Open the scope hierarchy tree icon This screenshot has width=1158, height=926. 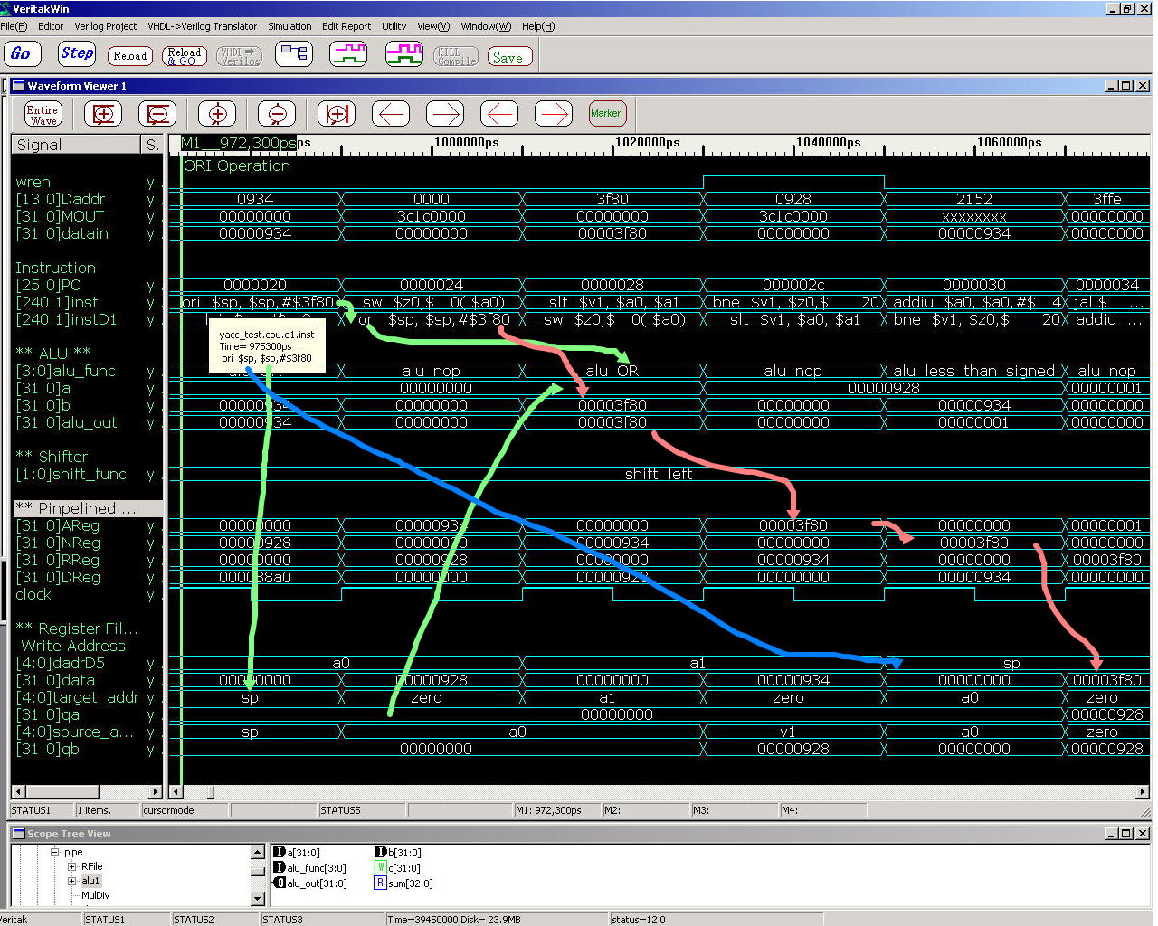coord(294,54)
